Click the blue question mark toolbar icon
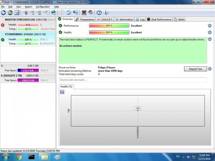Viewport: 215px width, 161px height. tap(99, 13)
